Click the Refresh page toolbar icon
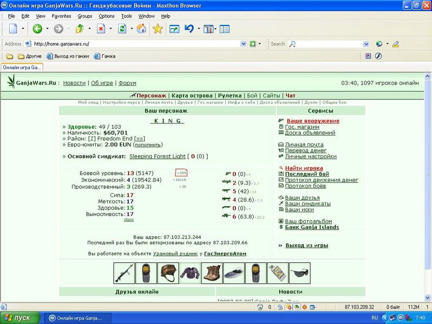Image resolution: width=432 pixels, height=324 pixels. click(122, 29)
